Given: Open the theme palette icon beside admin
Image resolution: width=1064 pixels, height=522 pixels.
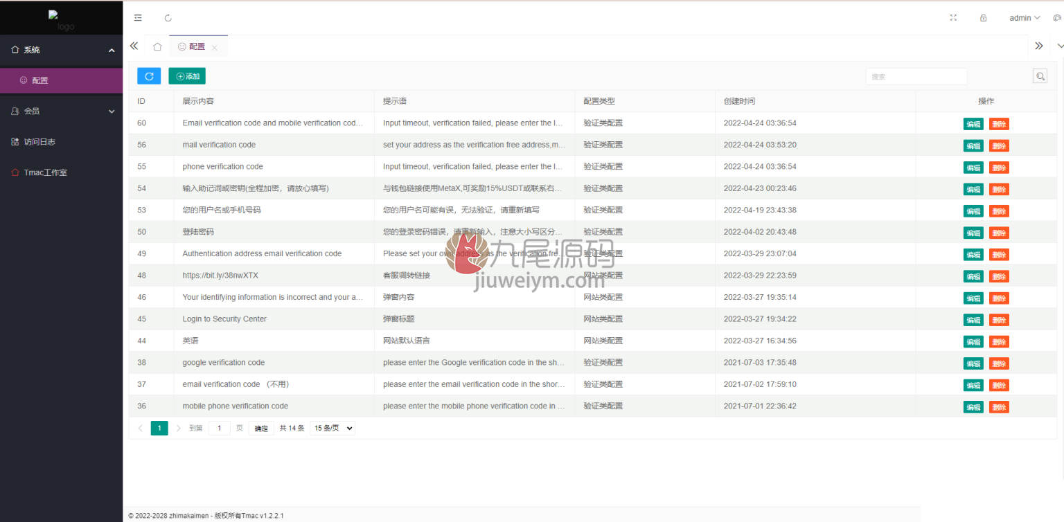Looking at the screenshot, I should tap(1057, 18).
